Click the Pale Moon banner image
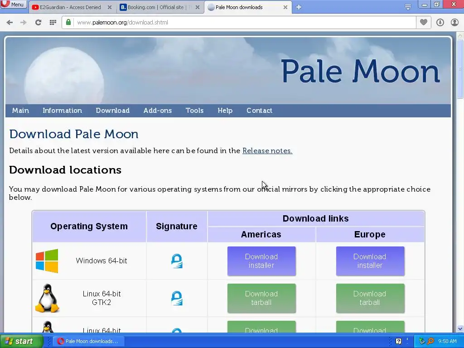The width and height of the screenshot is (464, 348). 228,71
